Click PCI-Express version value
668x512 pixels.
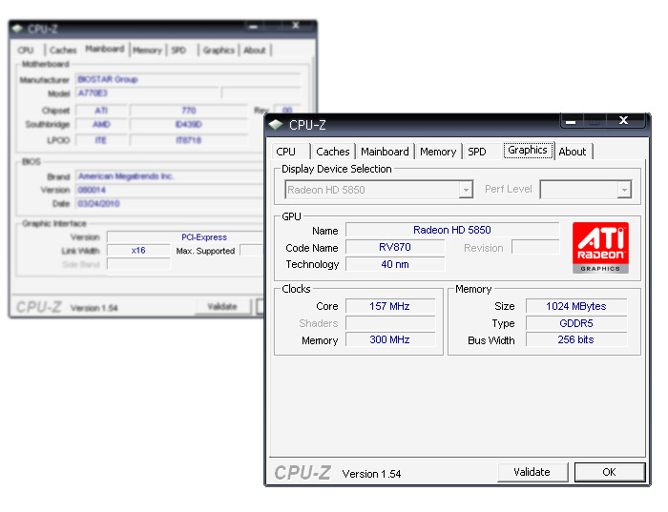186,237
